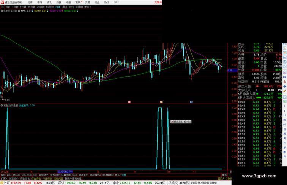Select the 日 shortcut in right toolbar
287x185 pixels.
(x=285, y=129)
